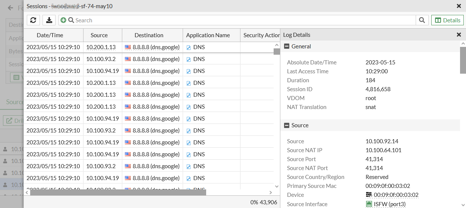The image size is (466, 208).
Task: Click the Log Details vertical scrollbar
Action: (463, 60)
